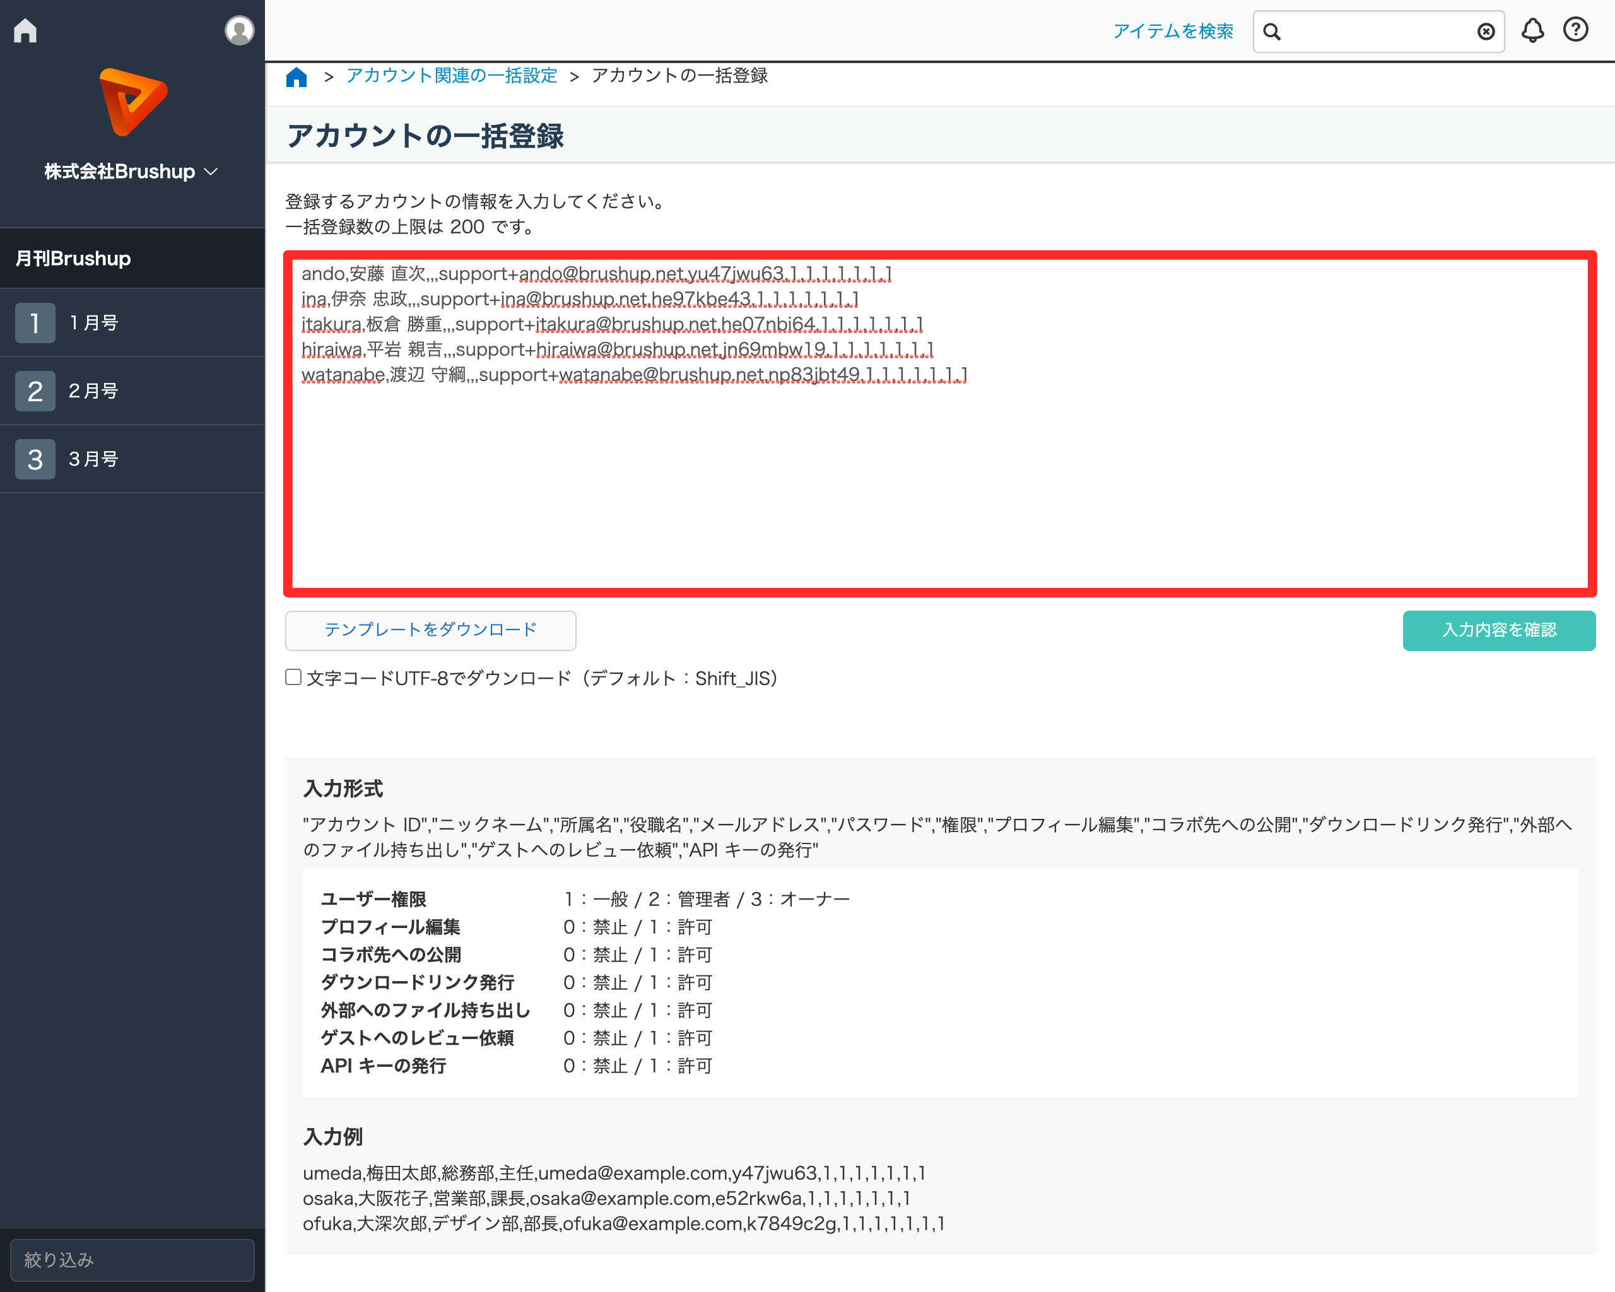Screen dimensions: 1615x1292
Task: Click the ダウンロードリンク発行 label
Action: [x=418, y=982]
